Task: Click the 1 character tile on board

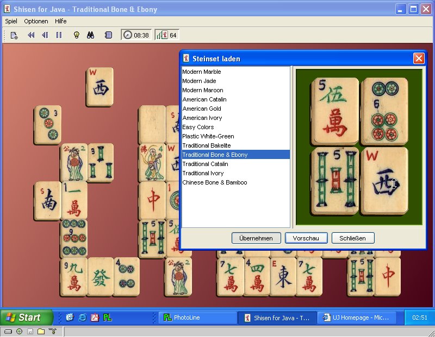Action: point(74,201)
